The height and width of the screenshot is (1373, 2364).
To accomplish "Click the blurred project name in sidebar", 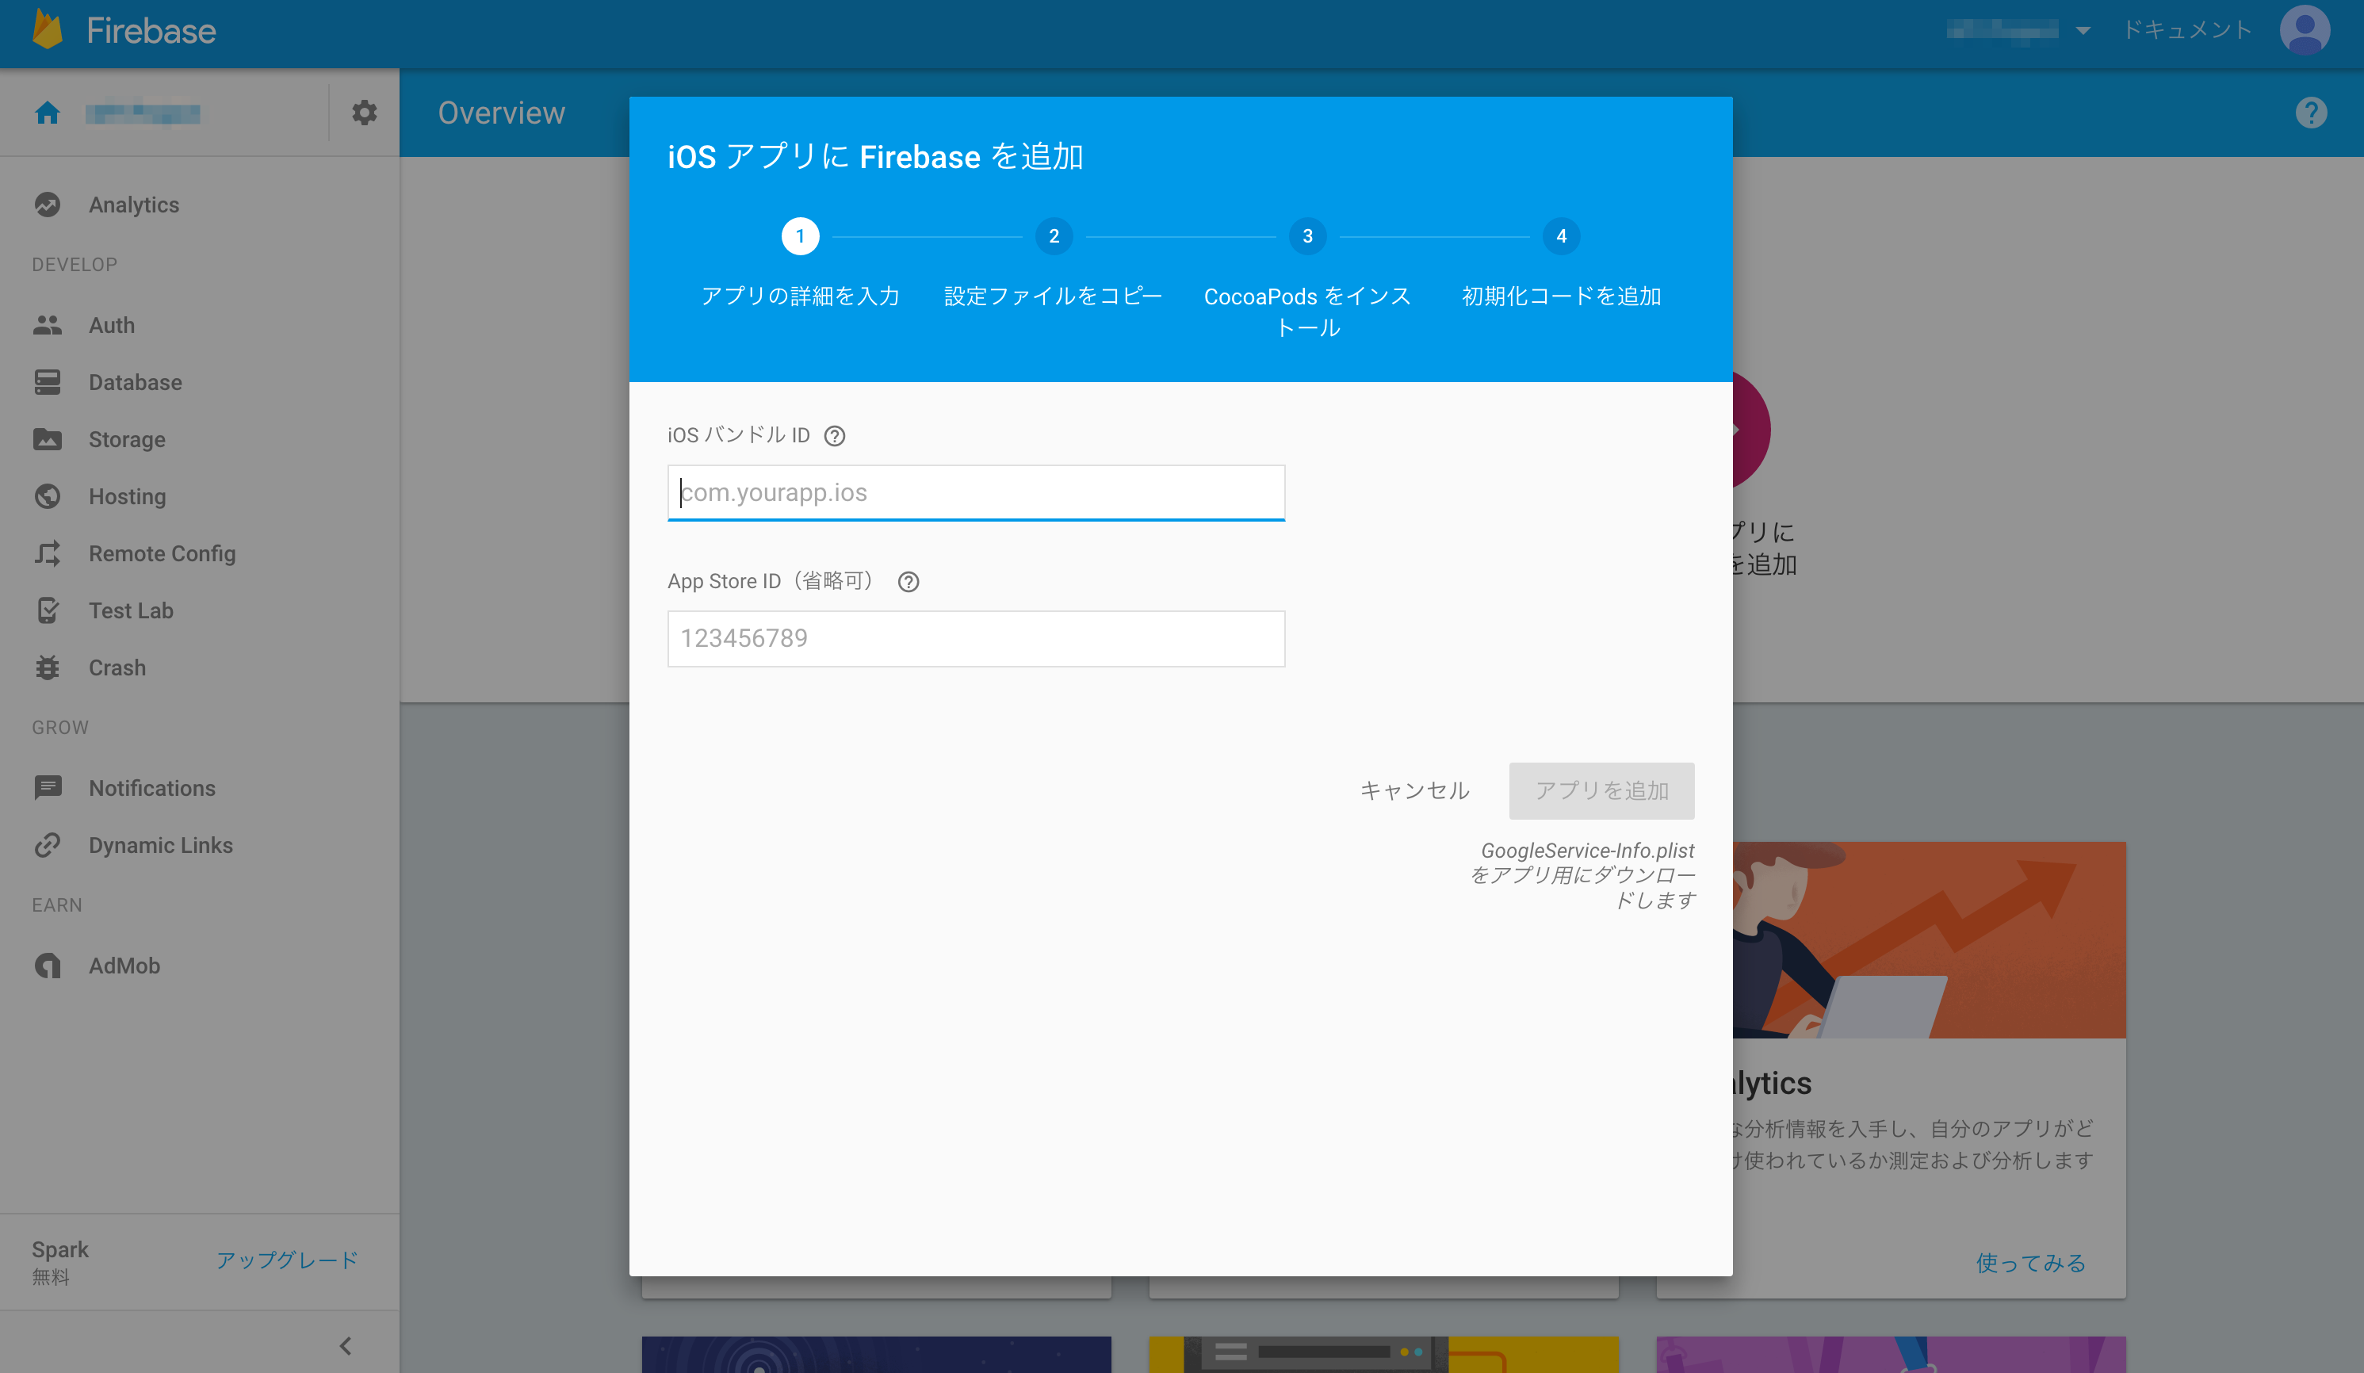I will pyautogui.click(x=143, y=113).
